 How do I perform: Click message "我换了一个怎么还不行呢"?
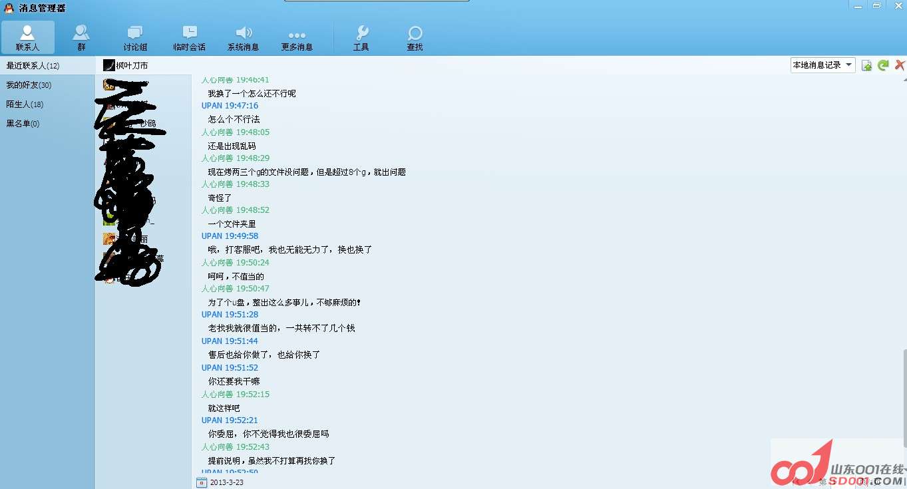click(252, 94)
